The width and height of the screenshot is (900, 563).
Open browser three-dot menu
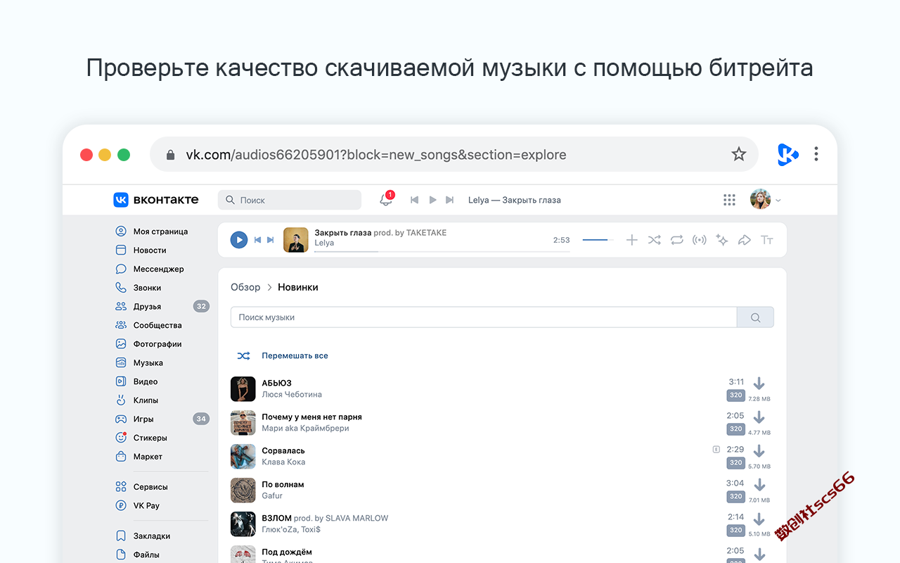point(816,154)
